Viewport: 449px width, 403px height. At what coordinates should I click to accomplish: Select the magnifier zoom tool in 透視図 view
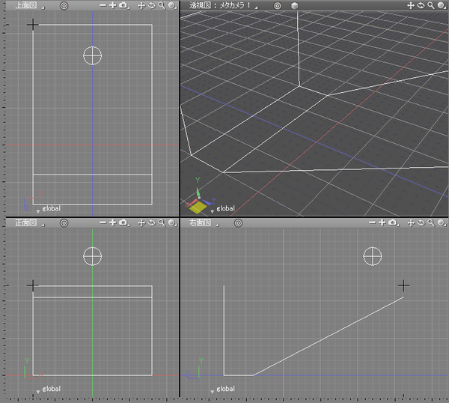pos(431,5)
